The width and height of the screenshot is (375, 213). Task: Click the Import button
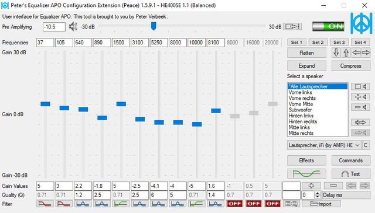(321, 204)
